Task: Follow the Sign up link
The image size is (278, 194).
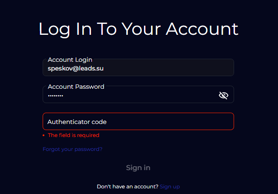Action: coord(170,187)
